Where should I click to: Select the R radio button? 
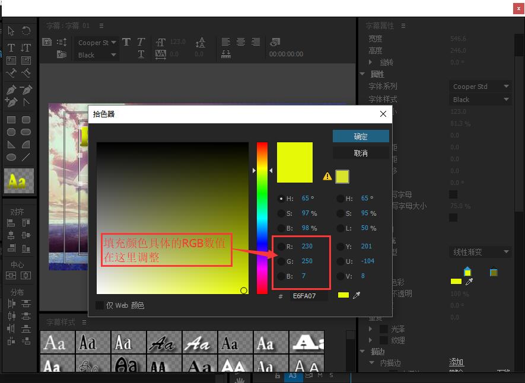pos(281,247)
